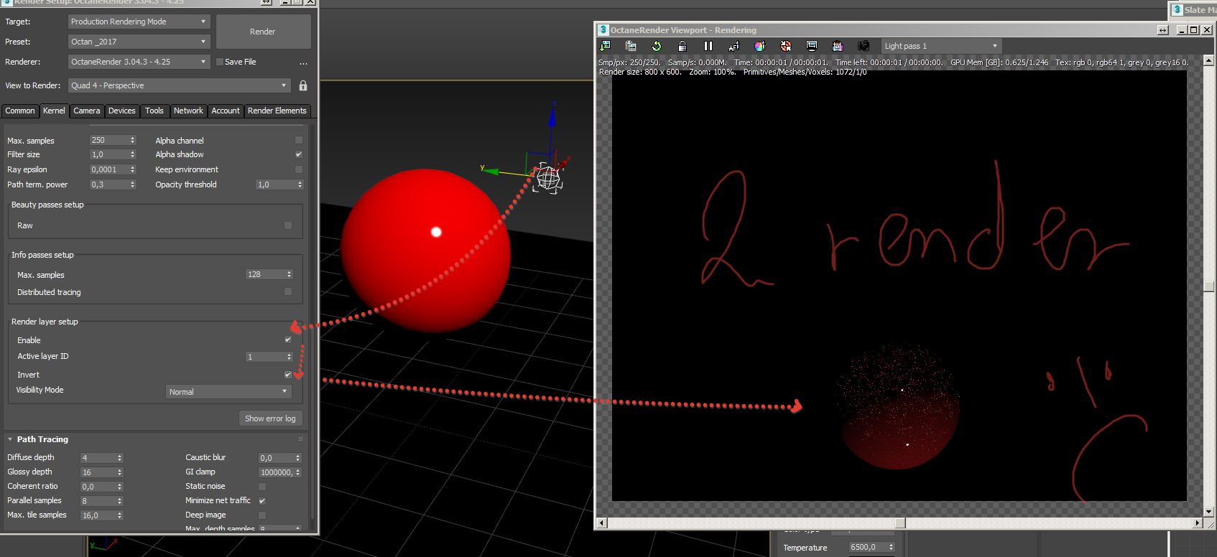Click the OctaneRender Viewport horizontal scrollbar thumb
1217x557 pixels.
pos(900,523)
